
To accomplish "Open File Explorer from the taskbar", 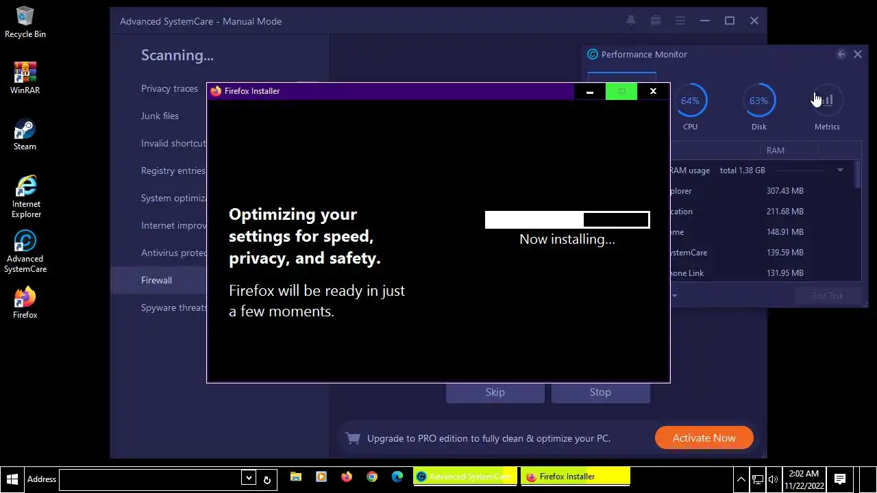I will tap(296, 477).
